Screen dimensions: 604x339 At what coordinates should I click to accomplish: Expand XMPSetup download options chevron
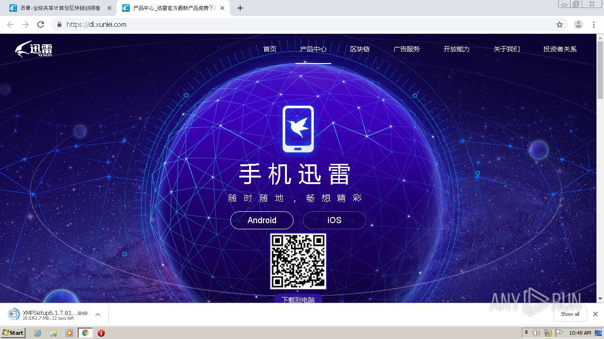(98, 315)
